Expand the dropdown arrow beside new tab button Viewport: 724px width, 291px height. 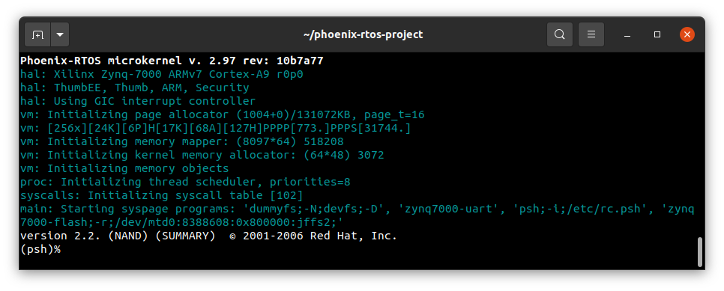(x=60, y=34)
